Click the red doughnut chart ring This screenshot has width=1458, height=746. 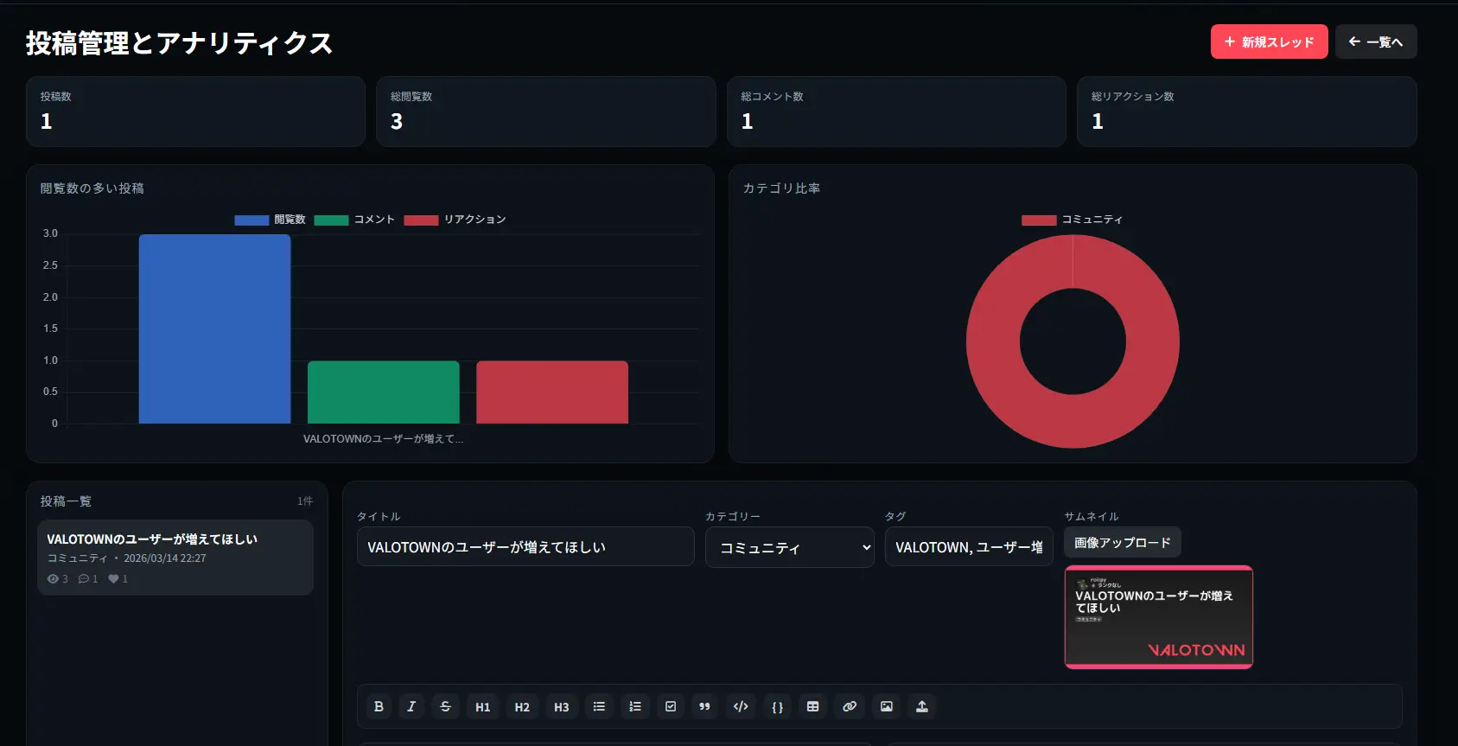994,341
